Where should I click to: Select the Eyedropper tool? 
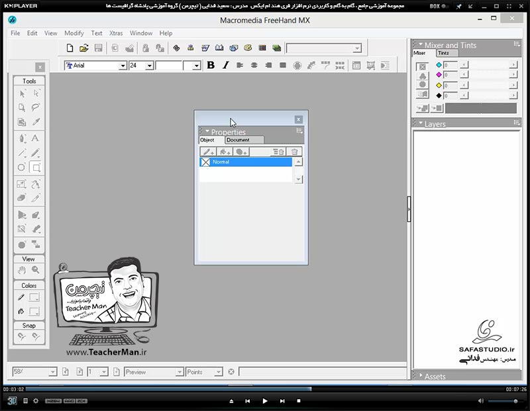(x=36, y=122)
